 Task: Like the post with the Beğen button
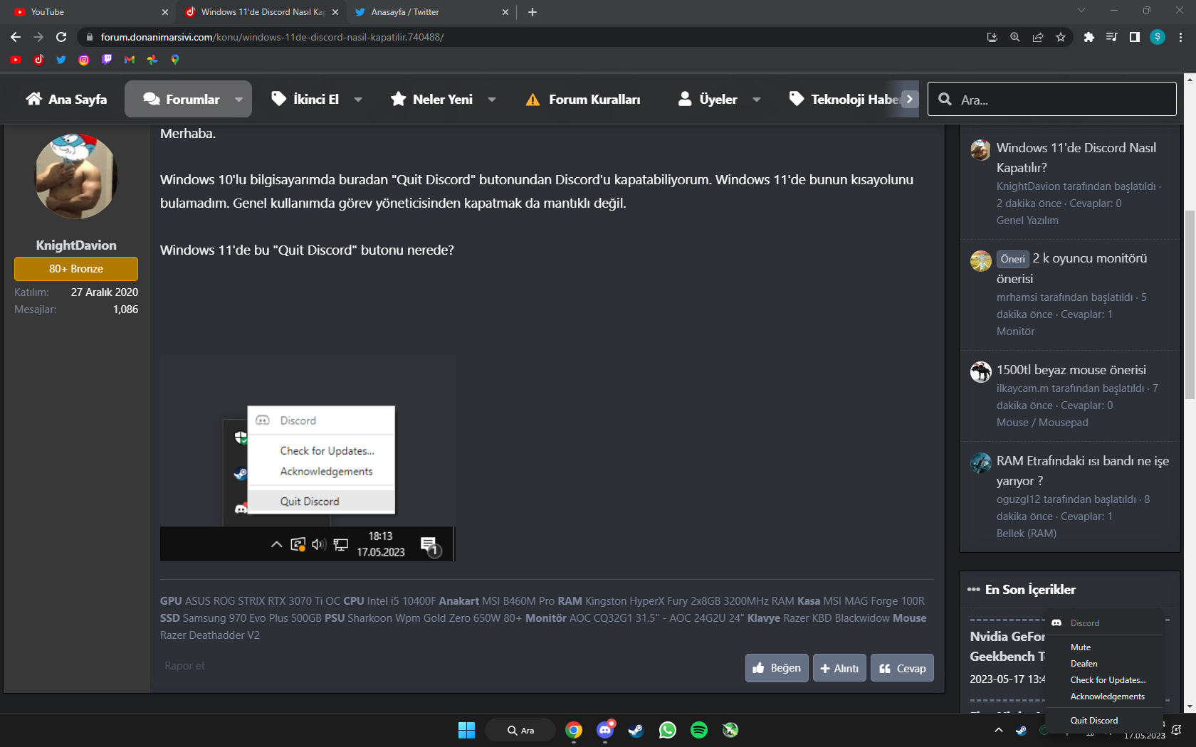point(777,668)
